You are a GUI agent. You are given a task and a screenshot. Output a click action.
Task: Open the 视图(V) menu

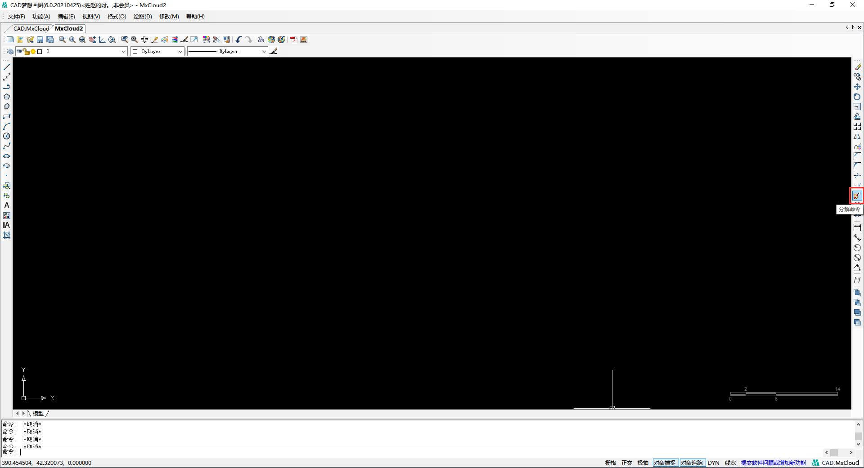[91, 17]
